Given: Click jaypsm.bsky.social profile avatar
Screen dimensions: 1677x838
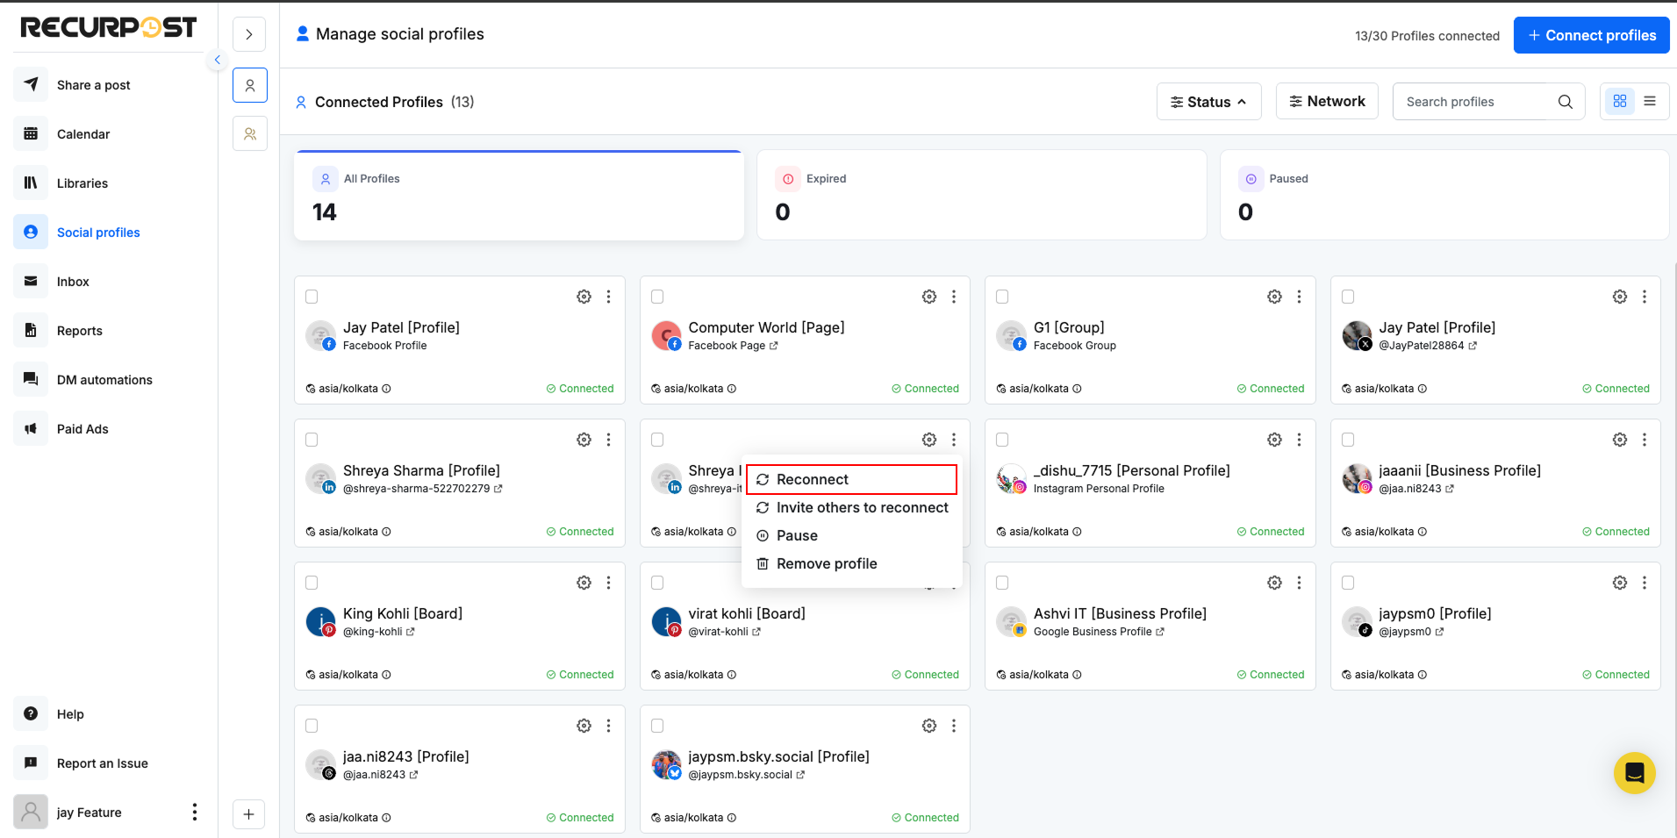Looking at the screenshot, I should point(667,764).
